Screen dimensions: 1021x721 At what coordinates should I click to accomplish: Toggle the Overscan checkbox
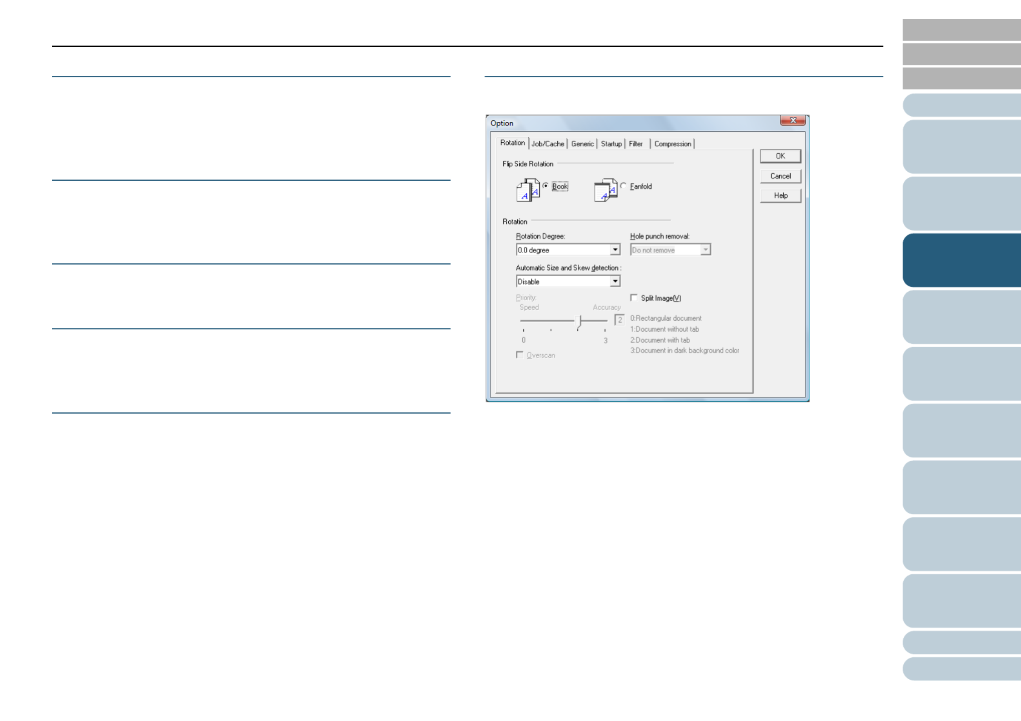coord(520,355)
